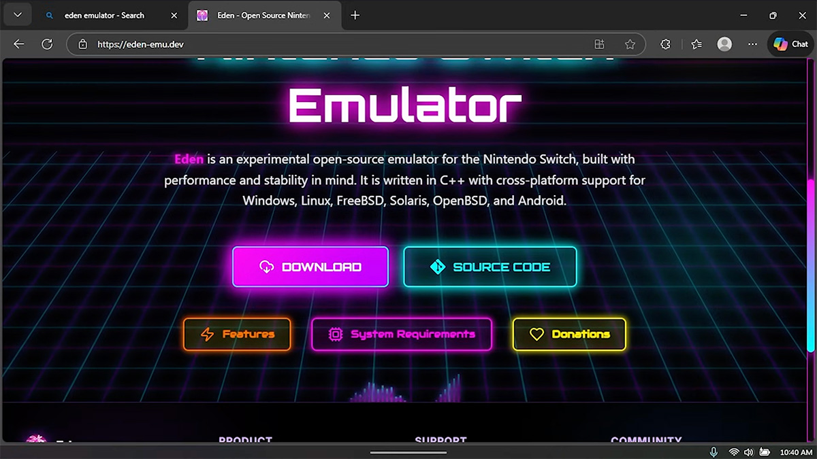Click the gear icon on System Requirements button
The width and height of the screenshot is (817, 459).
pos(334,334)
